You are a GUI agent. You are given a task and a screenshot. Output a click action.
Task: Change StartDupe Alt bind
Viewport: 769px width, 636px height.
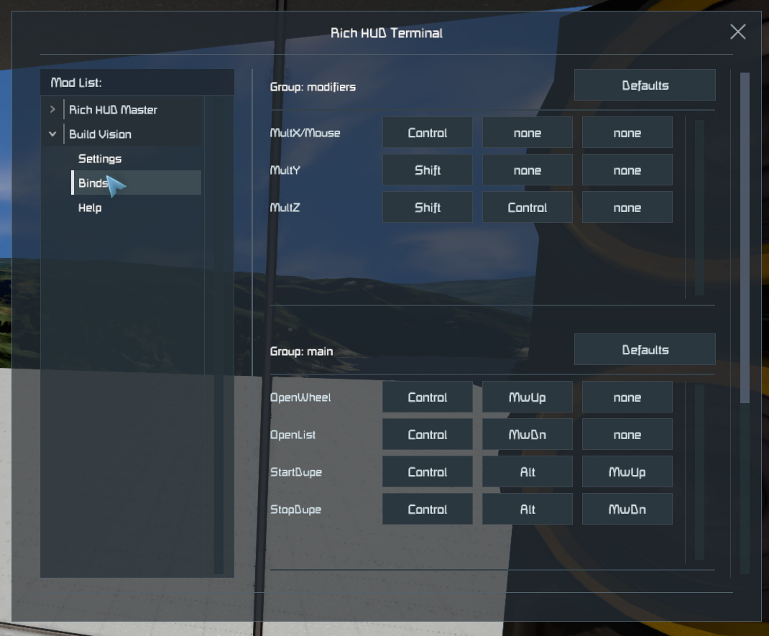[x=528, y=471]
